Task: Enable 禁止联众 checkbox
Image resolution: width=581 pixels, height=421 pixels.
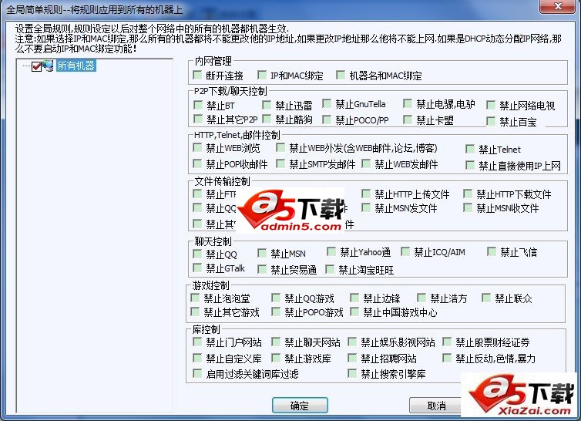Action: pos(486,298)
